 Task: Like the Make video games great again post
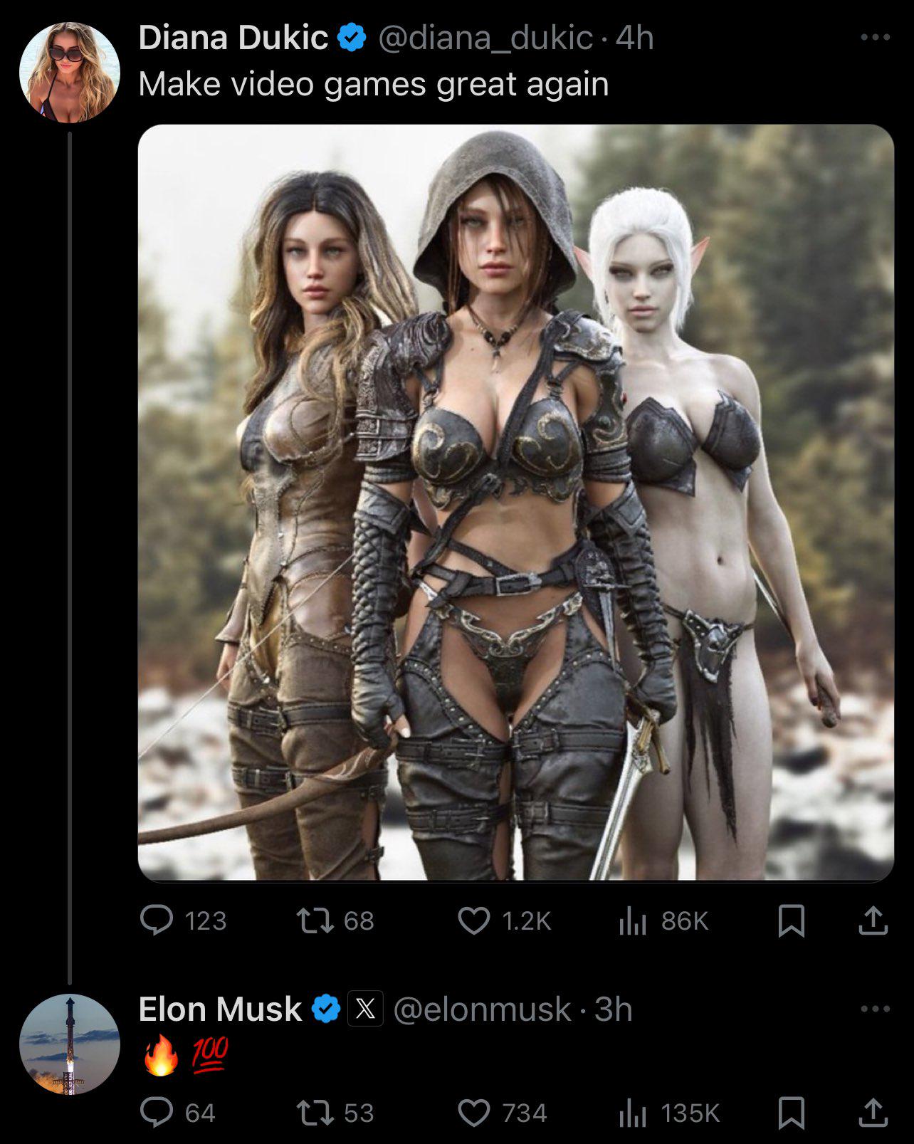(x=474, y=920)
